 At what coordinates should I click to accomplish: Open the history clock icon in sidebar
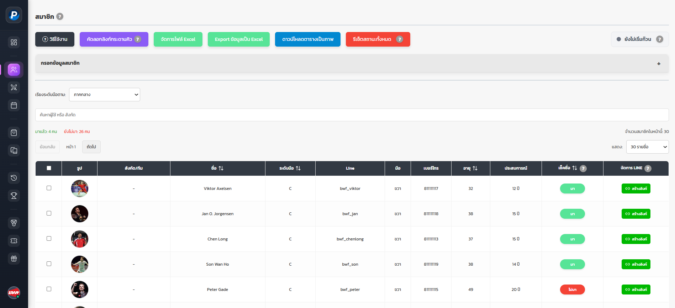click(14, 178)
